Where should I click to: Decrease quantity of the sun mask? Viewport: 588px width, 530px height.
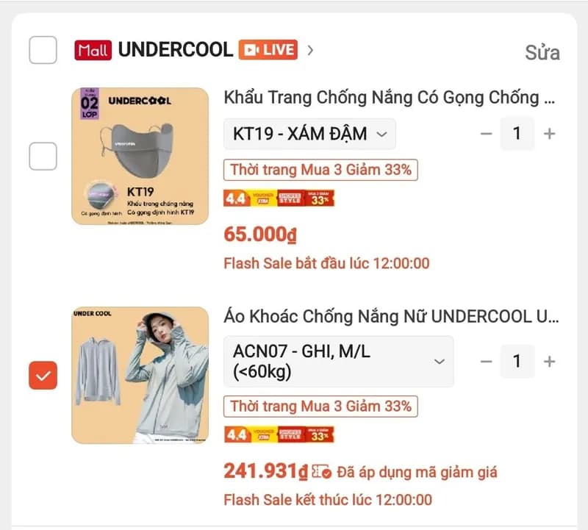click(486, 134)
